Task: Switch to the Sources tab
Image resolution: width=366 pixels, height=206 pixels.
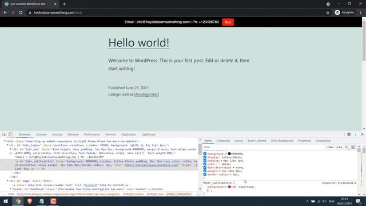Action: 57,134
